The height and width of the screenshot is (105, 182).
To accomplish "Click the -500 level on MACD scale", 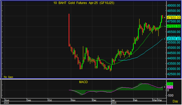I will pos(171,95).
